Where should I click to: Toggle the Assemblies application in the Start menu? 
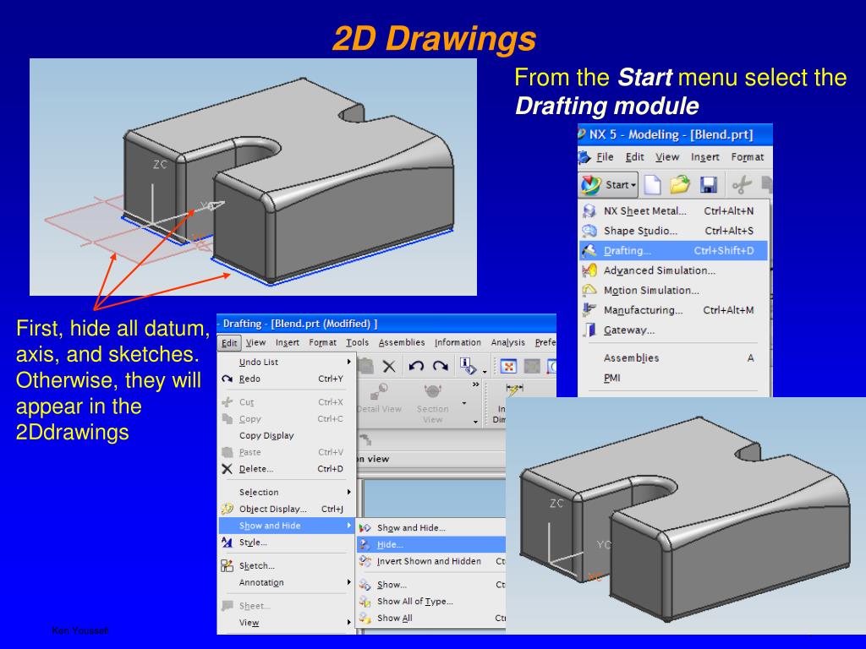pyautogui.click(x=674, y=358)
